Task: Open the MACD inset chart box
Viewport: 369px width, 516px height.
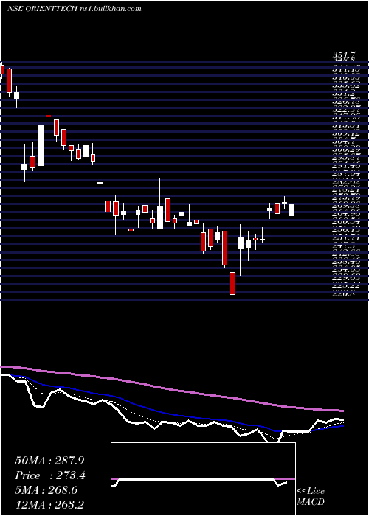Action: tap(203, 479)
